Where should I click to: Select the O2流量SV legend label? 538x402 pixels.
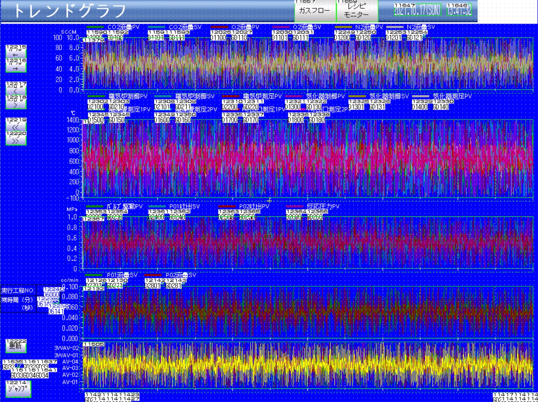[307, 27]
